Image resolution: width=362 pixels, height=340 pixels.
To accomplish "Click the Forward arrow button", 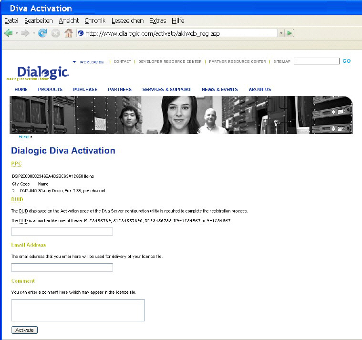I will click(25, 33).
